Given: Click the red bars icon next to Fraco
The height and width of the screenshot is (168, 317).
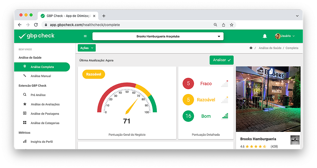Looking at the screenshot, I should (x=225, y=84).
